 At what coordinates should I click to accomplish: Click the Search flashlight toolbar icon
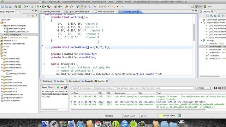[71, 7]
